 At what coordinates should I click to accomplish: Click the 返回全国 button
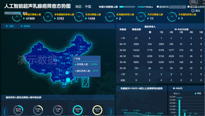[x=25, y=26]
